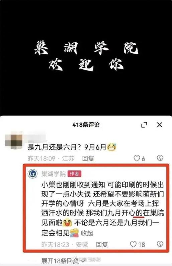
Task: Expand the comments panel to fullscreen
Action: pyautogui.click(x=144, y=125)
